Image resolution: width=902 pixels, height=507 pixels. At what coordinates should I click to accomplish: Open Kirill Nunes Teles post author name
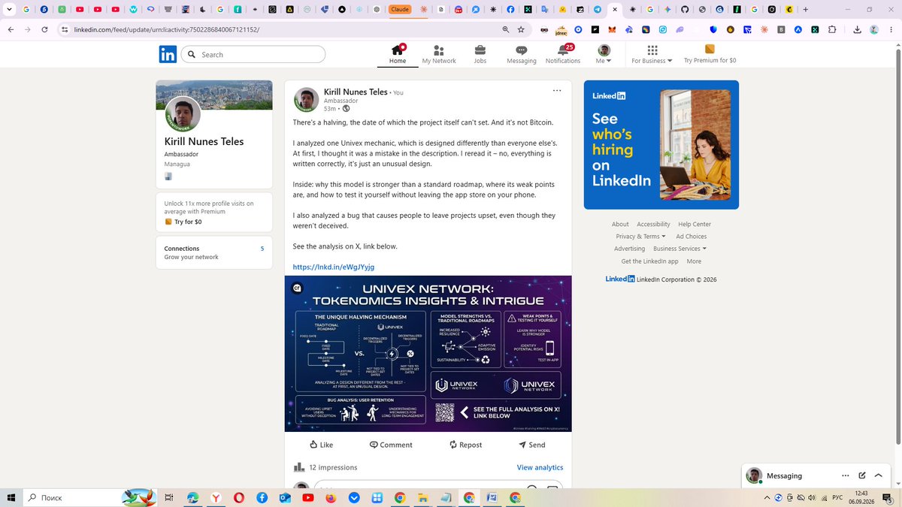click(356, 92)
